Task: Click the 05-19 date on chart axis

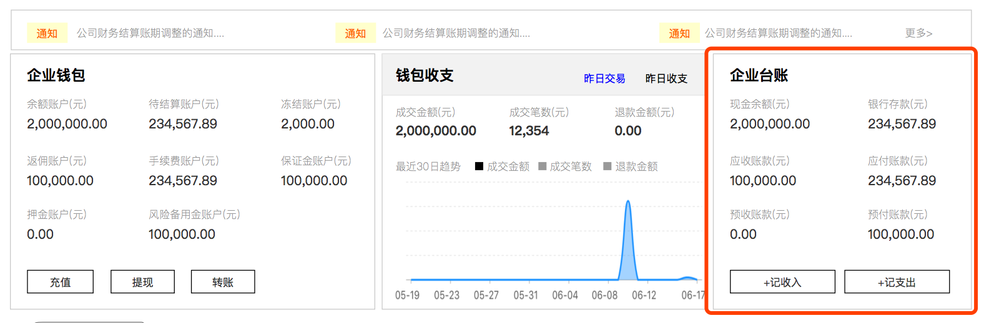Action: (407, 295)
